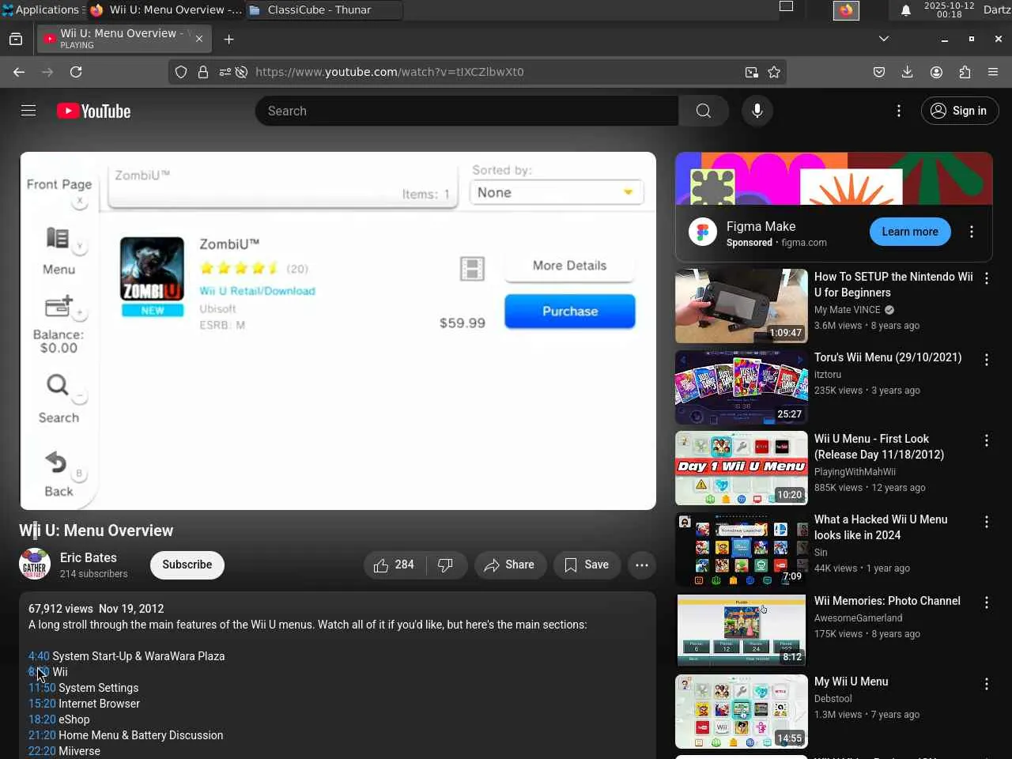This screenshot has height=759, width=1012.
Task: Go to the YouTube home logo
Action: pos(93,111)
